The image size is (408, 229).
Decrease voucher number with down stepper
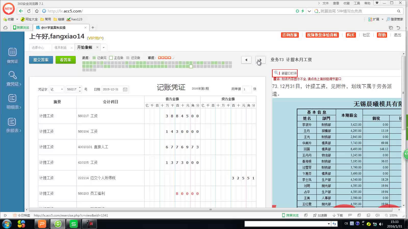(x=80, y=91)
